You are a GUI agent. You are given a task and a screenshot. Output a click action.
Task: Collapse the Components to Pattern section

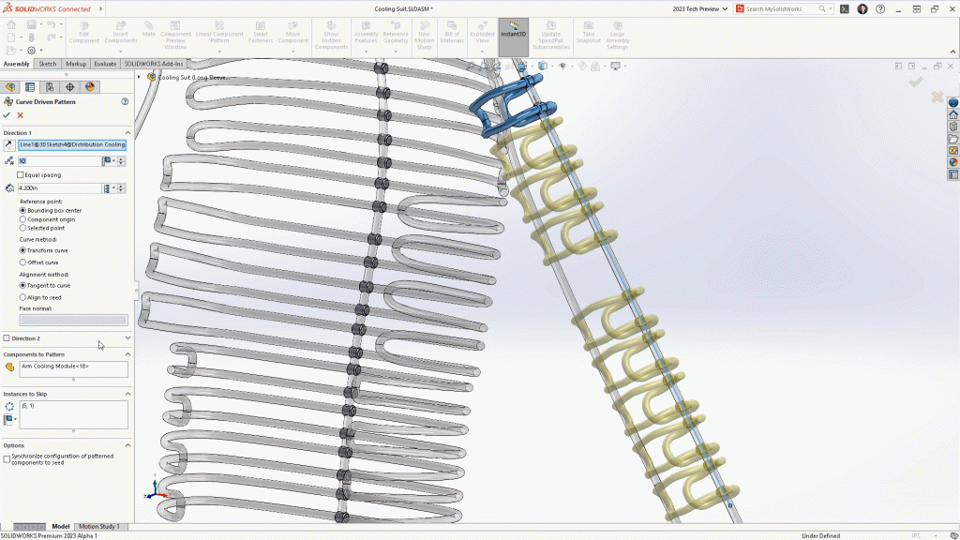127,354
